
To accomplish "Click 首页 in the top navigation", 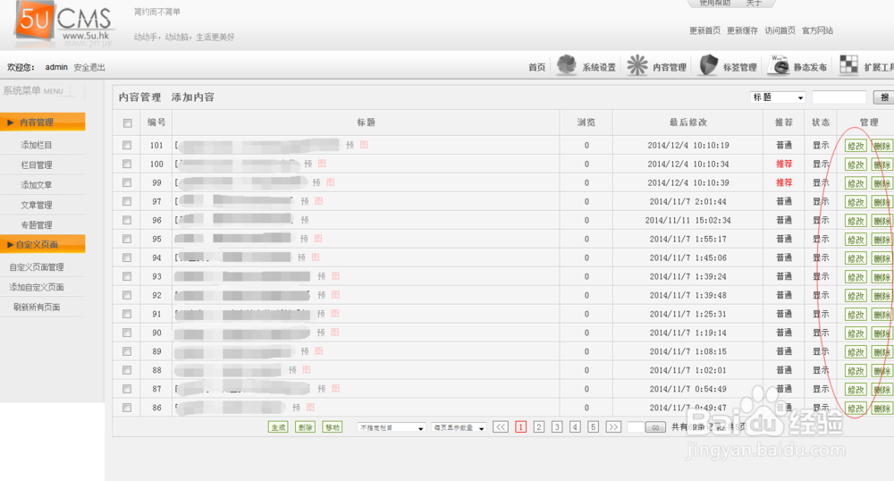I will (536, 67).
